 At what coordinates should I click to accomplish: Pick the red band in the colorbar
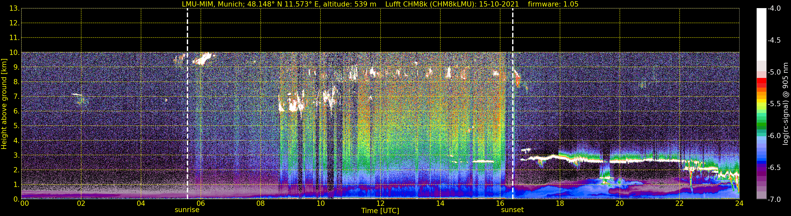coord(761,81)
